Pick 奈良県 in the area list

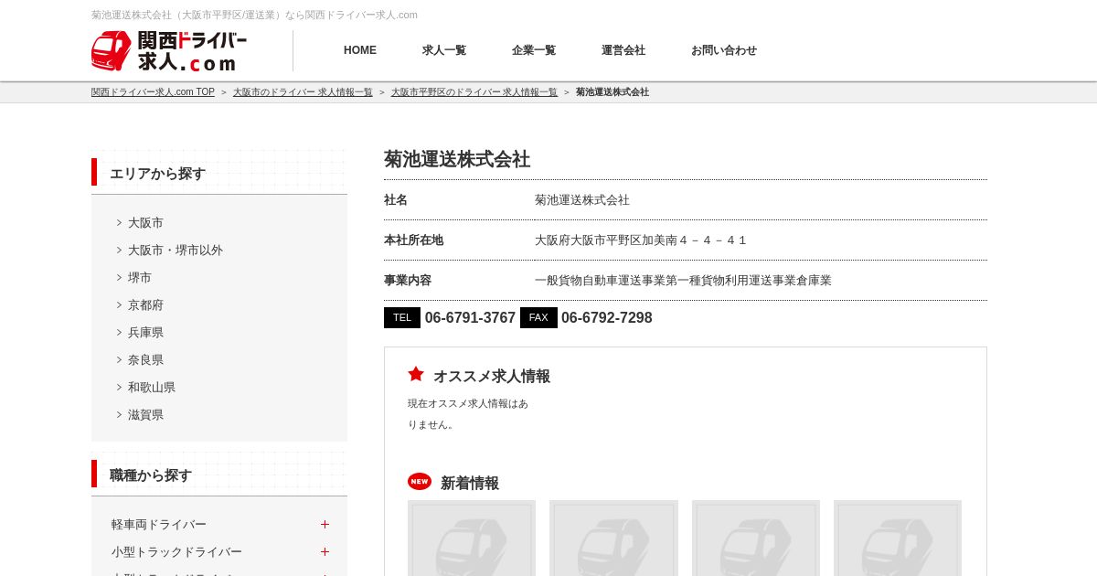[145, 360]
